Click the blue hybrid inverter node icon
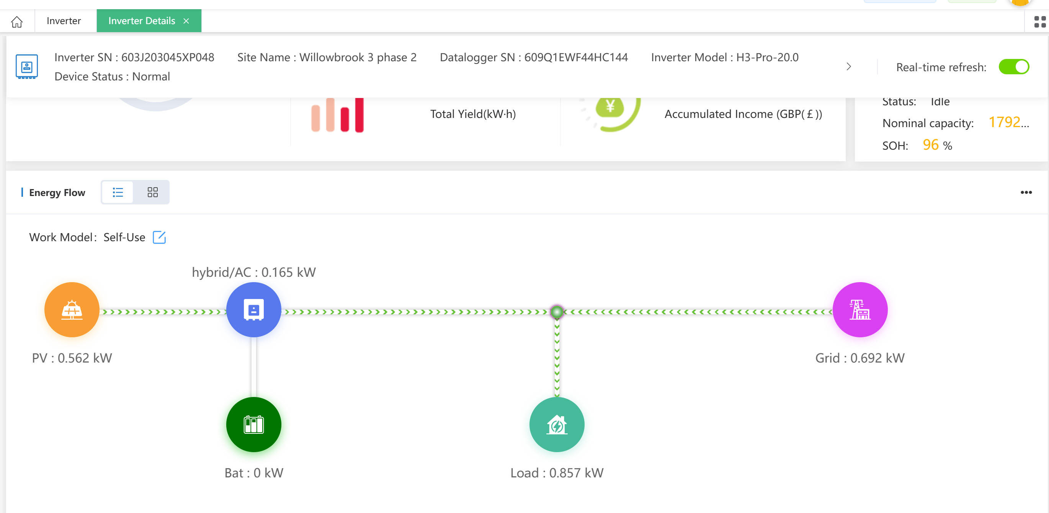 point(253,309)
